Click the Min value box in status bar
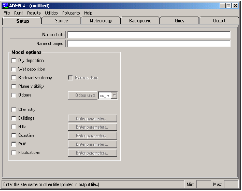The image size is (242, 191). point(203,184)
